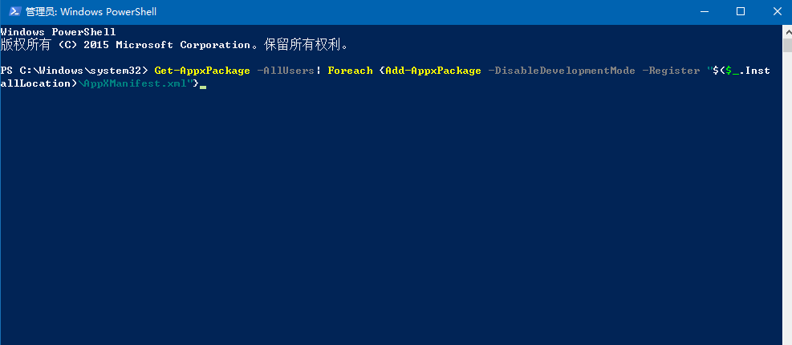
Task: Click the blinking cursor after the command
Action: [203, 85]
